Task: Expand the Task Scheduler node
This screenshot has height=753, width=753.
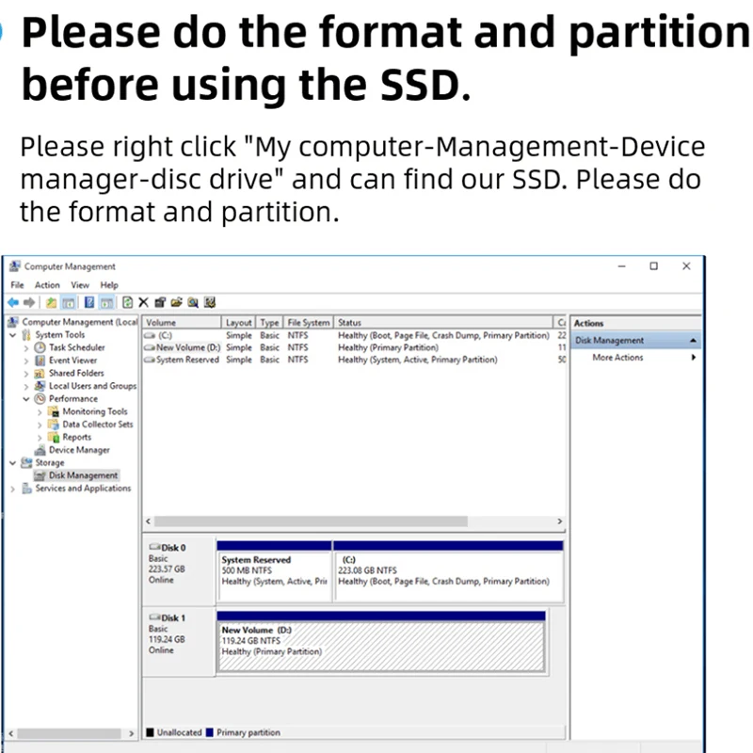Action: tap(26, 347)
